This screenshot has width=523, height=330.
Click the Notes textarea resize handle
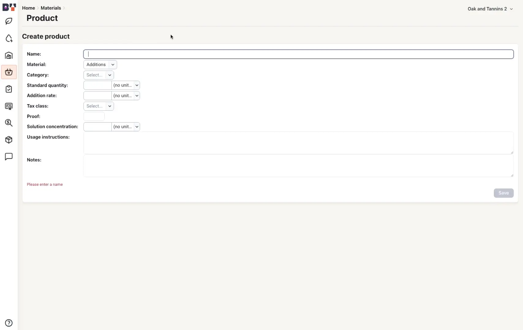pyautogui.click(x=512, y=175)
